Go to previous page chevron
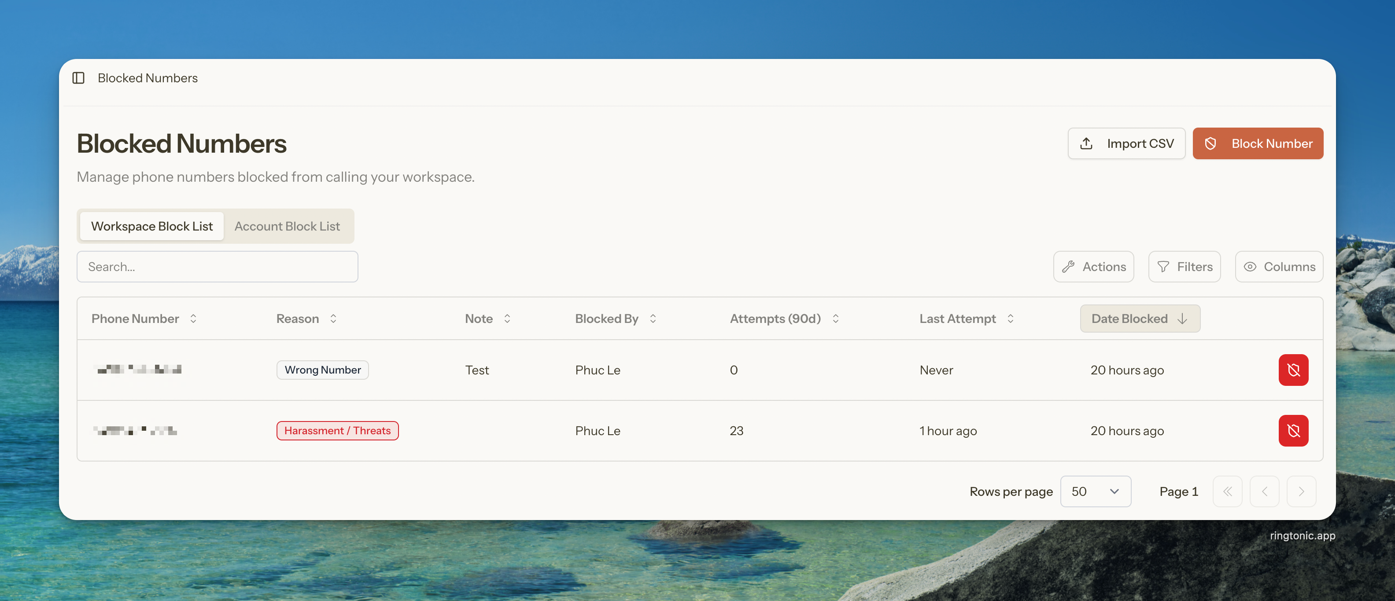 pyautogui.click(x=1264, y=491)
